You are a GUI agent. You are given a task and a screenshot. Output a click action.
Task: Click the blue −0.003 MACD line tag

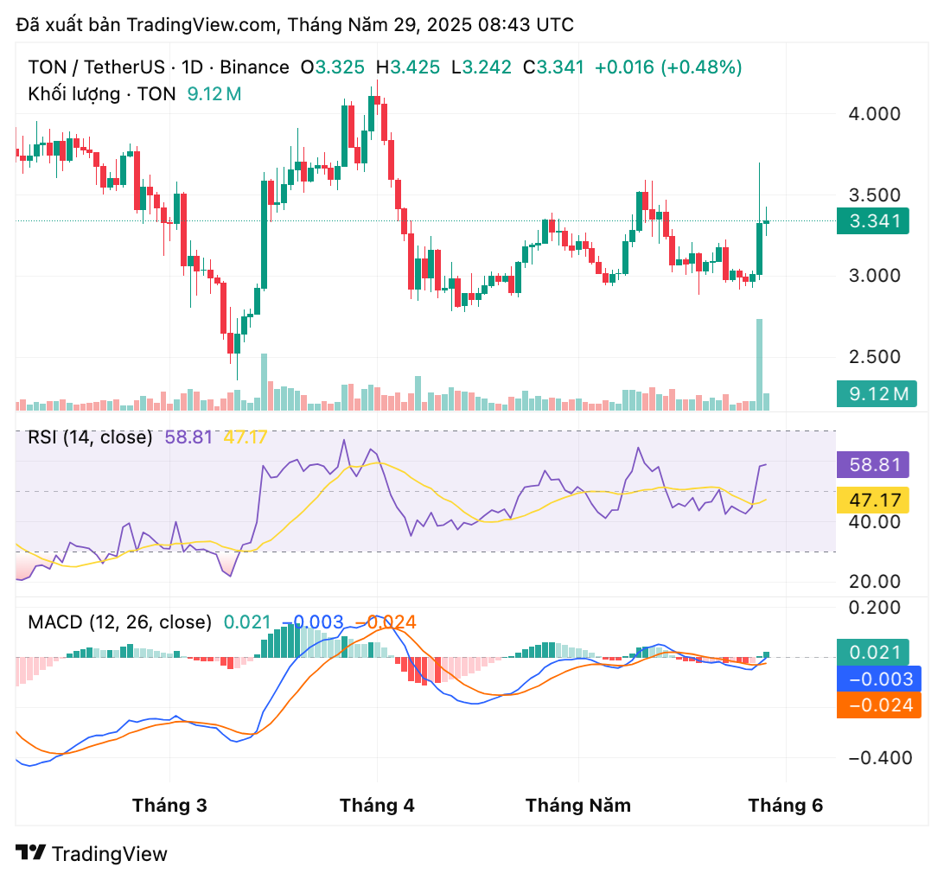click(x=878, y=679)
